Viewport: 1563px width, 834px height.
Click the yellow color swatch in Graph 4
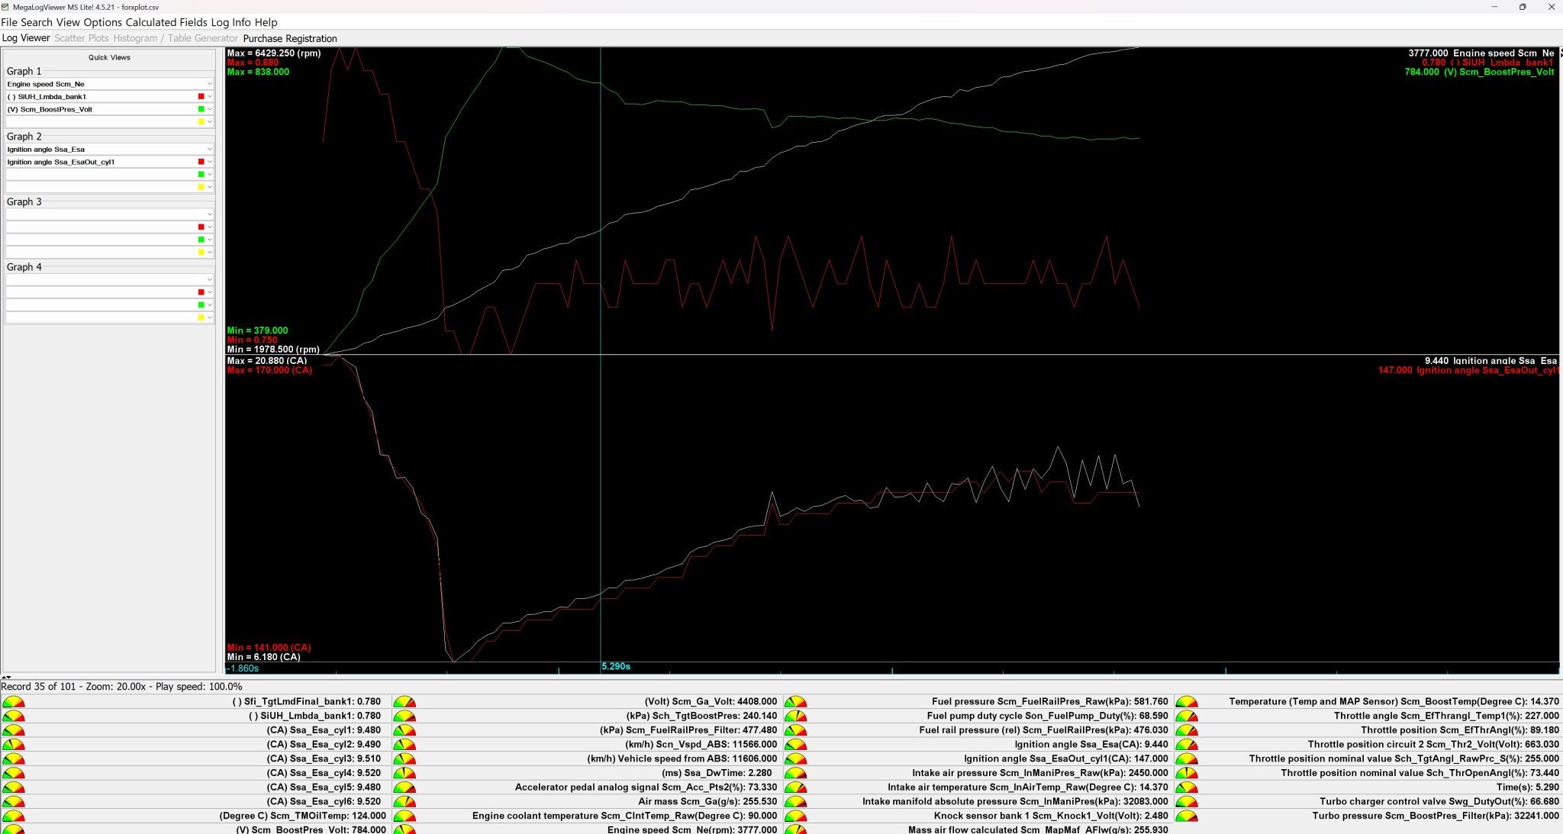201,317
